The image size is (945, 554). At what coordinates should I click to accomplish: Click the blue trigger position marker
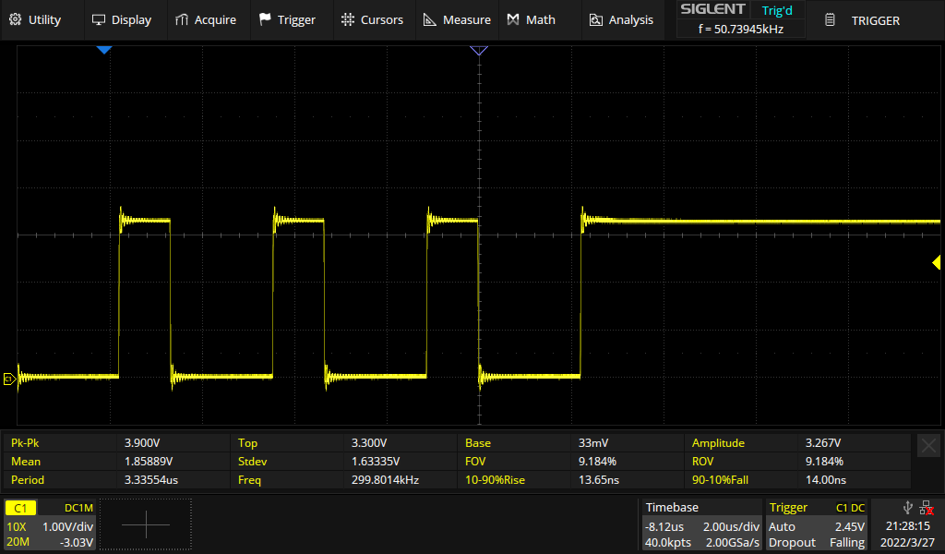(x=104, y=51)
